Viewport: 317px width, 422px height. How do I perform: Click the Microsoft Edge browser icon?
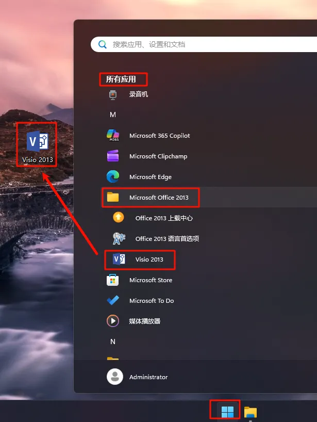click(113, 177)
